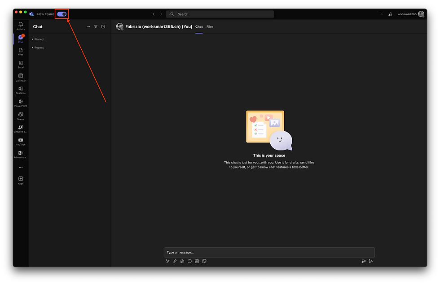The width and height of the screenshot is (440, 284).
Task: Attach a file to the message
Action: [x=175, y=261]
